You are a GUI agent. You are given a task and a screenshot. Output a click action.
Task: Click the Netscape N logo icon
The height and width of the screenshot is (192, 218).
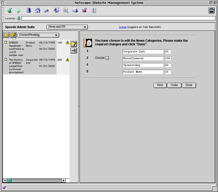tap(211, 10)
